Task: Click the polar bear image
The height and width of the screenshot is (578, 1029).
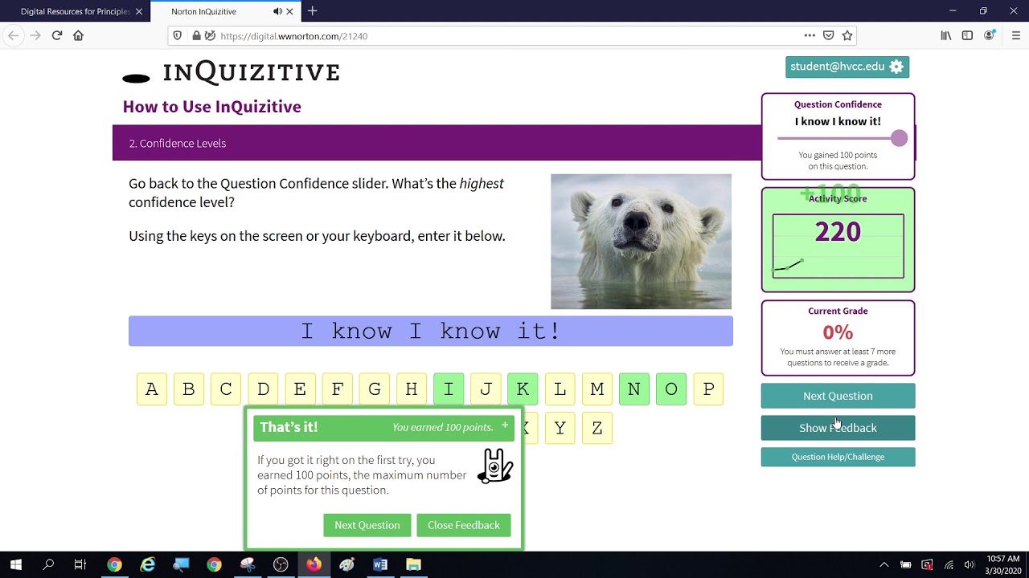Action: (x=641, y=242)
